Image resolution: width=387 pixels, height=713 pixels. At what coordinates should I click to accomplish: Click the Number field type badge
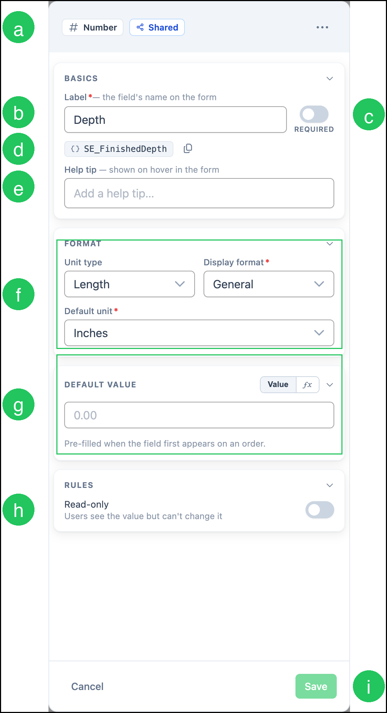pos(93,27)
